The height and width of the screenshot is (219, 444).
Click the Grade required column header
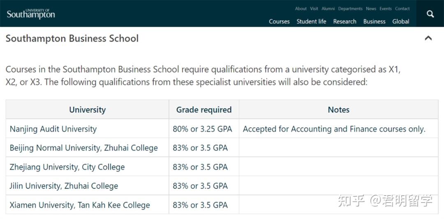pyautogui.click(x=204, y=110)
